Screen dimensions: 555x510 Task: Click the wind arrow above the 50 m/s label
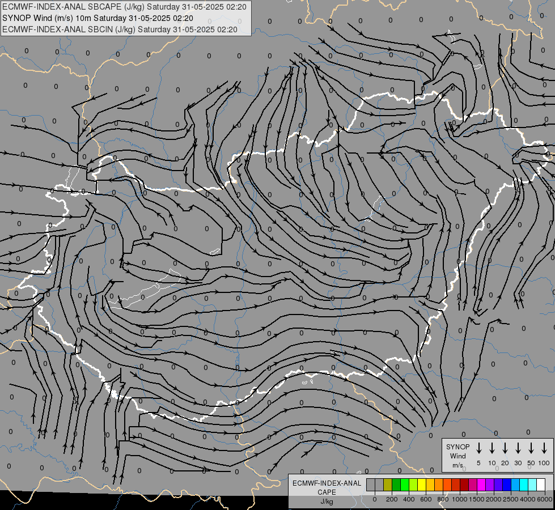point(531,448)
